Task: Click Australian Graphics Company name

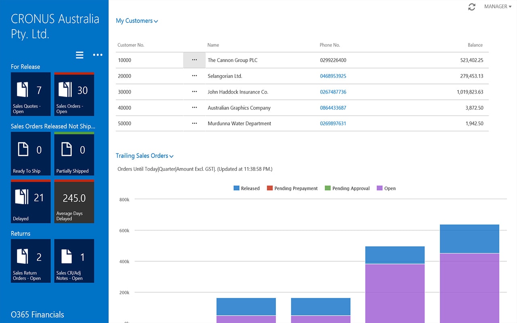Action: [239, 108]
